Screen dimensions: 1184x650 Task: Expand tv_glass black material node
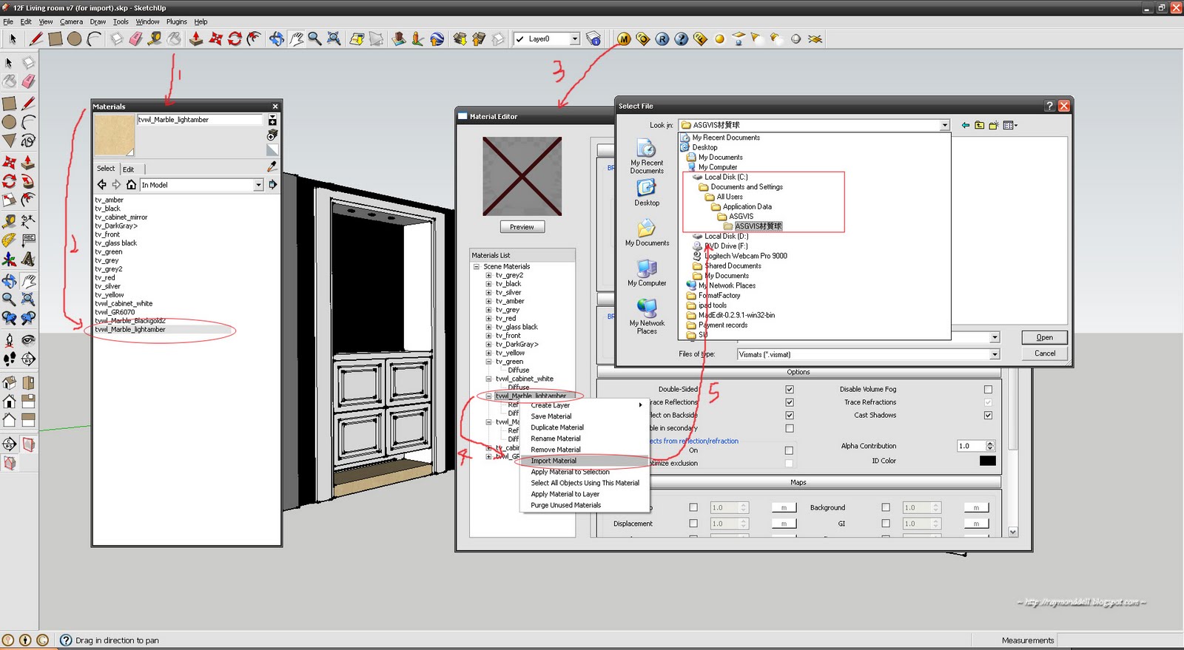(488, 327)
